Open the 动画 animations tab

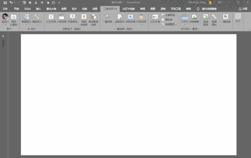point(95,9)
